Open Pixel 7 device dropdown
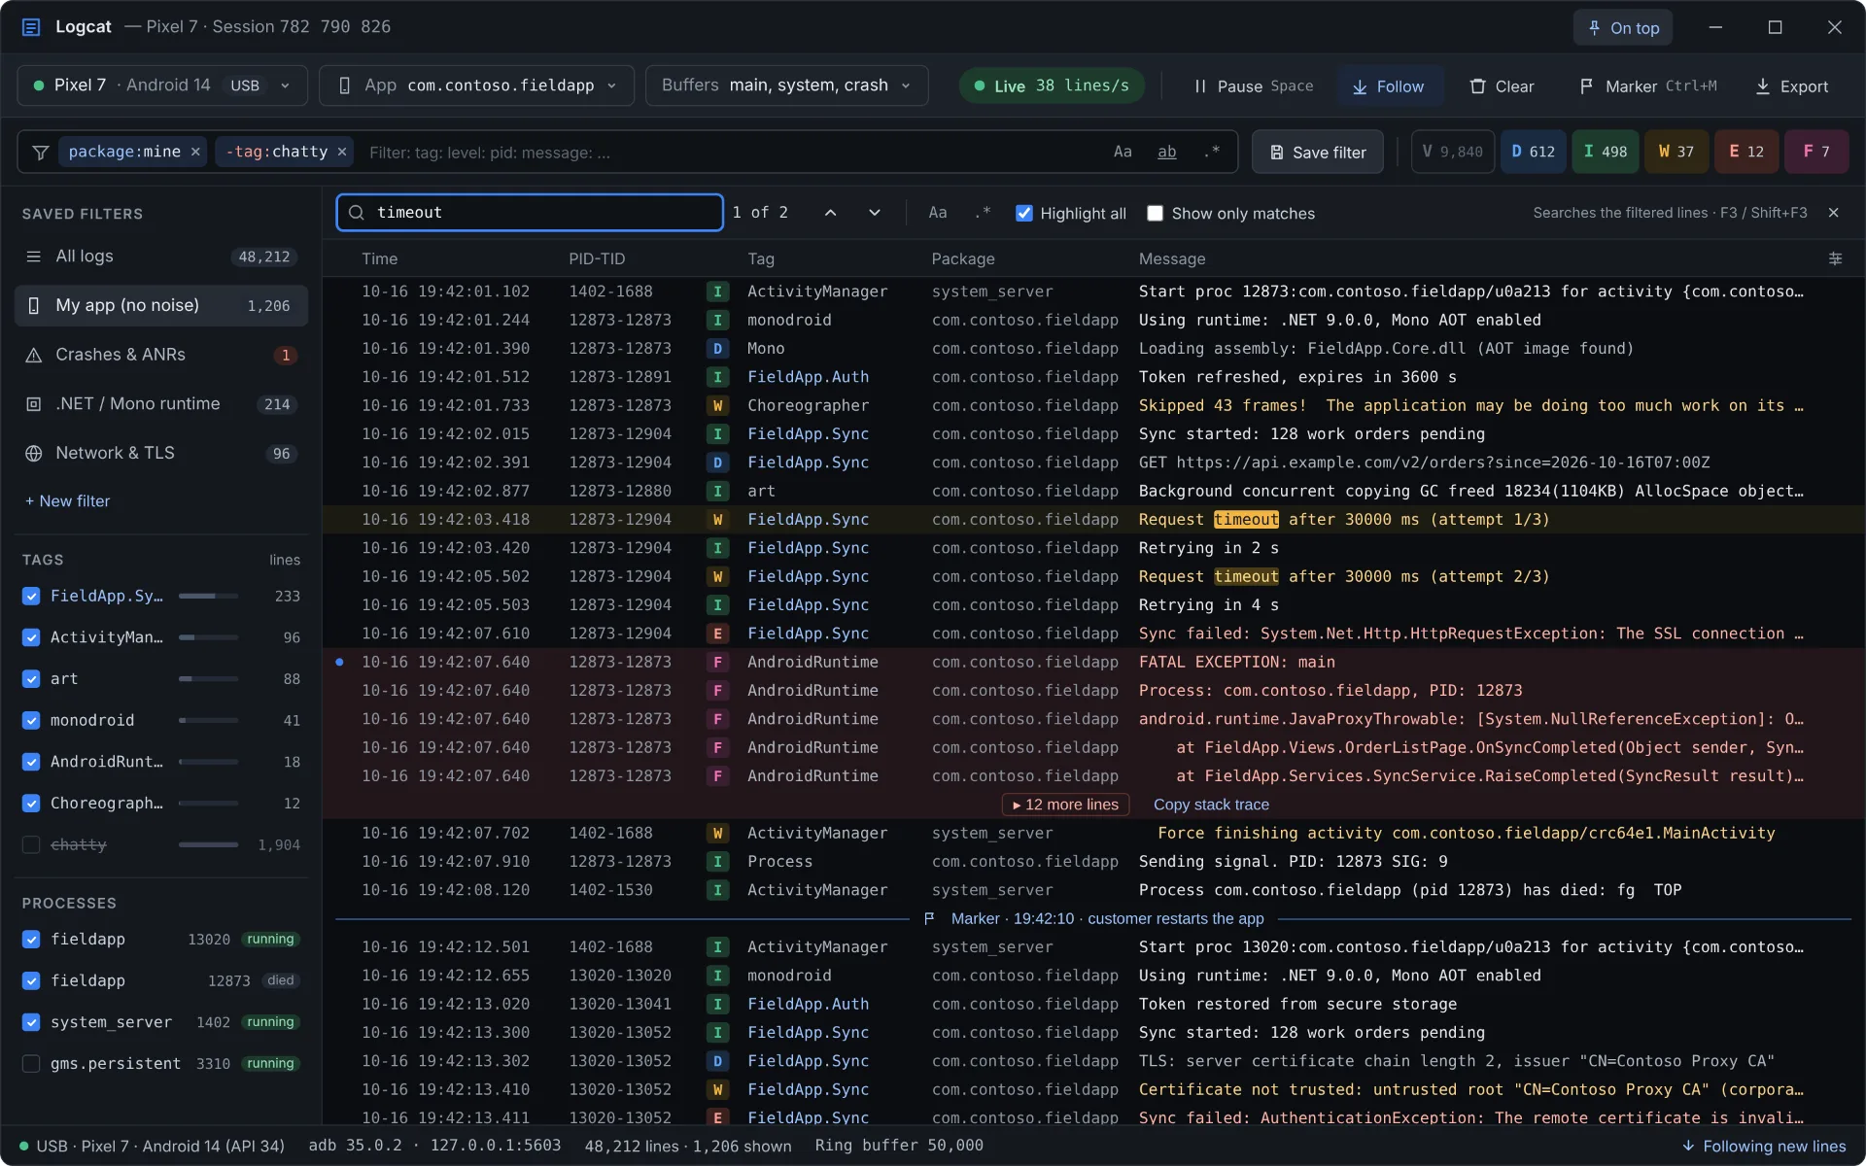Screen dimensions: 1866x1166 click(x=162, y=86)
